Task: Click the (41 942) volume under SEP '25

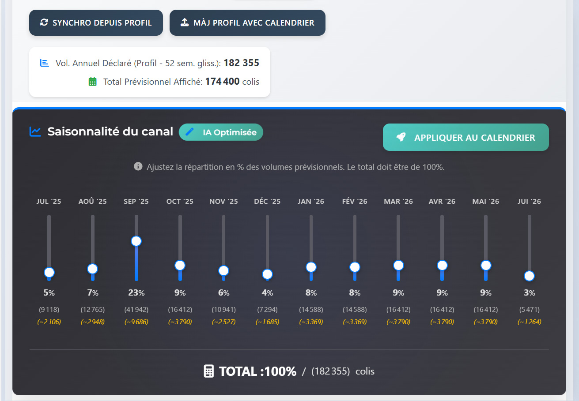Action: pos(136,310)
